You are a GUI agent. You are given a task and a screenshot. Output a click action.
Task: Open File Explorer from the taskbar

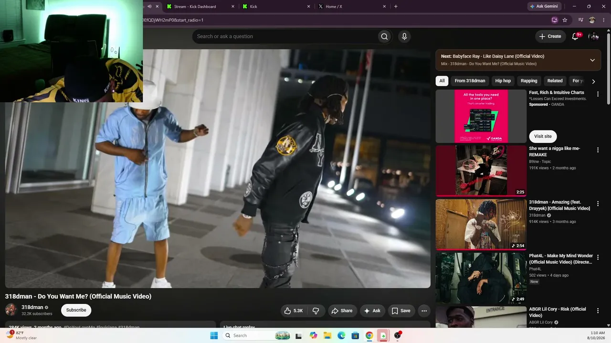[327, 335]
